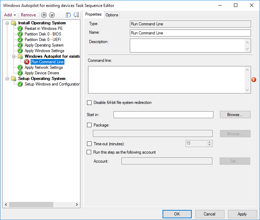Image resolution: width=260 pixels, height=220 pixels.
Task: Select the Apply Windows Settings step
Action: (45, 51)
